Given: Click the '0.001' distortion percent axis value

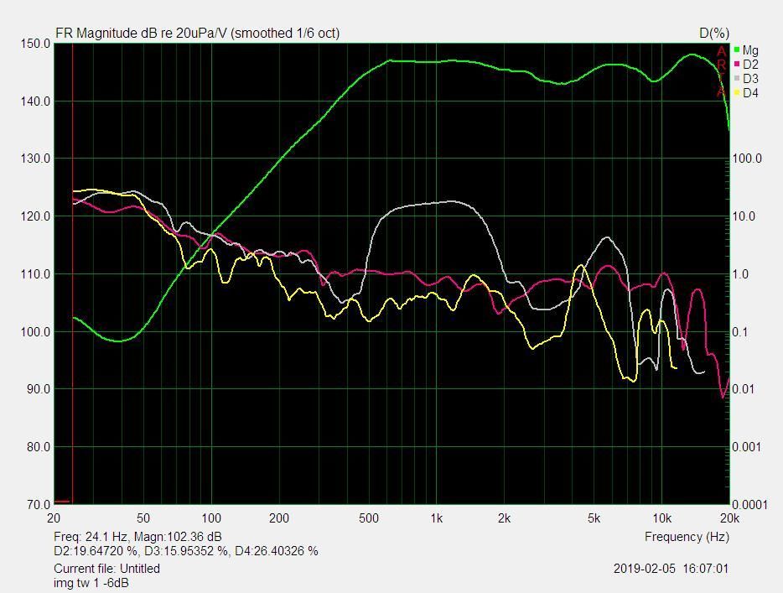Looking at the screenshot, I should 747,447.
